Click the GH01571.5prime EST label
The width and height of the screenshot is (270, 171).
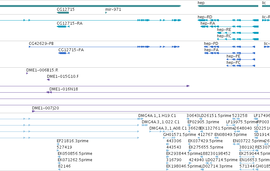[180, 135]
